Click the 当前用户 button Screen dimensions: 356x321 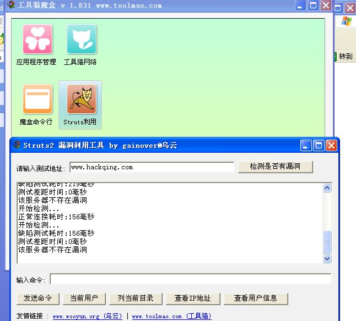pos(84,298)
